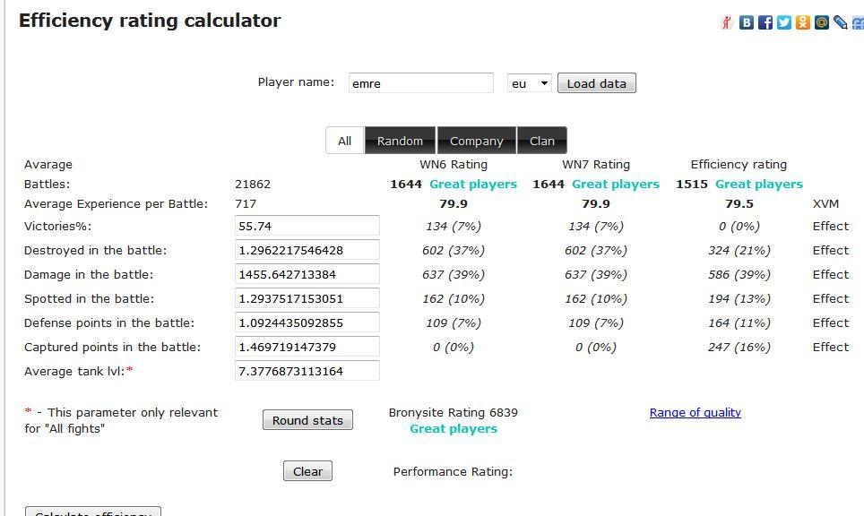
Task: Switch to the Company tab
Action: [477, 141]
